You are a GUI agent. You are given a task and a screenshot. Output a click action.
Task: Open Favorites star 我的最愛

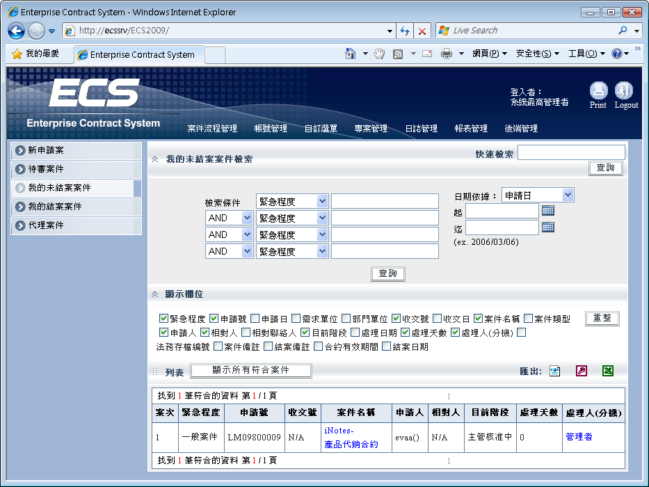pyautogui.click(x=35, y=54)
